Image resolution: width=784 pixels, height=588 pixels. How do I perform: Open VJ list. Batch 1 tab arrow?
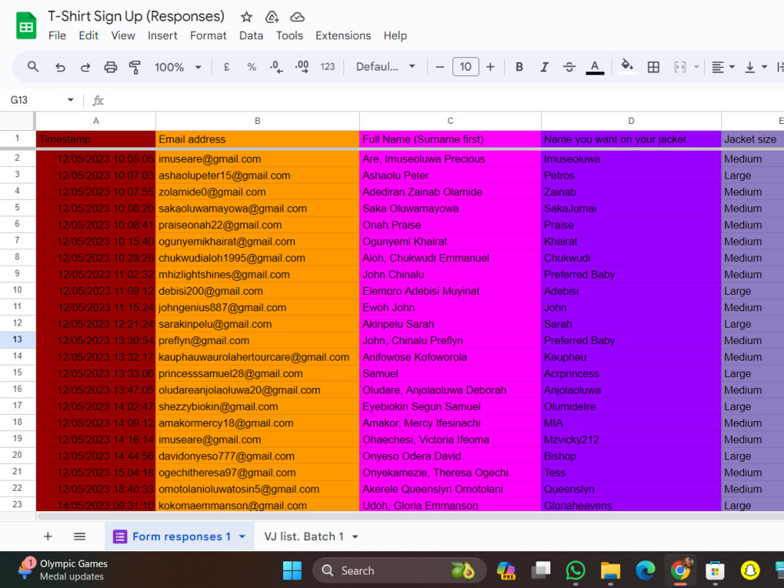[x=355, y=537]
